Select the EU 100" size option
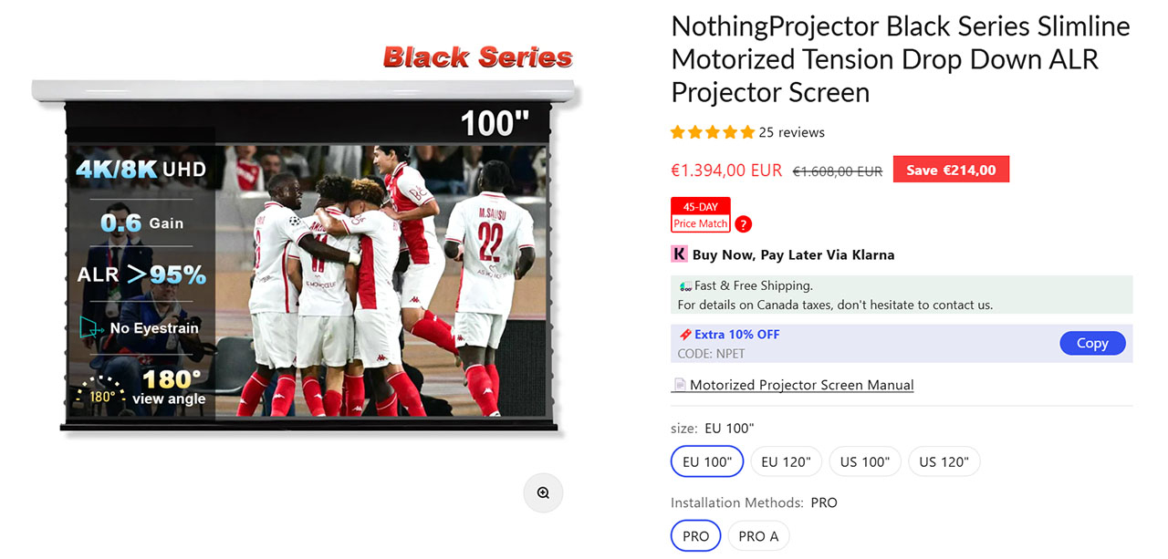The height and width of the screenshot is (559, 1168). (707, 461)
